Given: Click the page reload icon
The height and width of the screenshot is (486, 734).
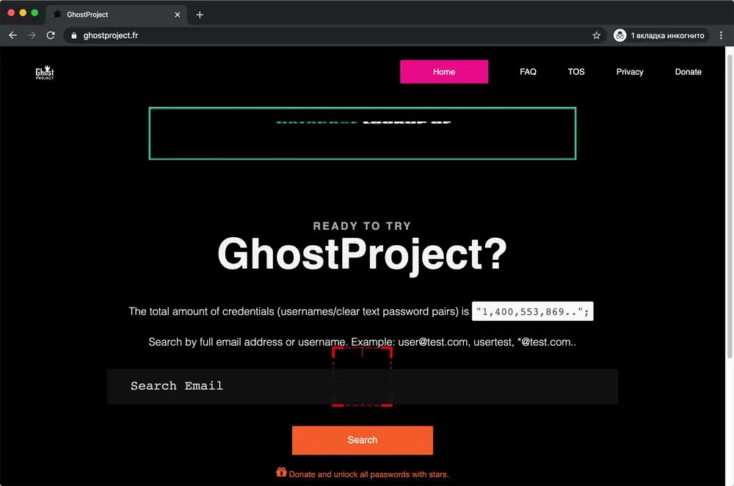Looking at the screenshot, I should pos(51,35).
